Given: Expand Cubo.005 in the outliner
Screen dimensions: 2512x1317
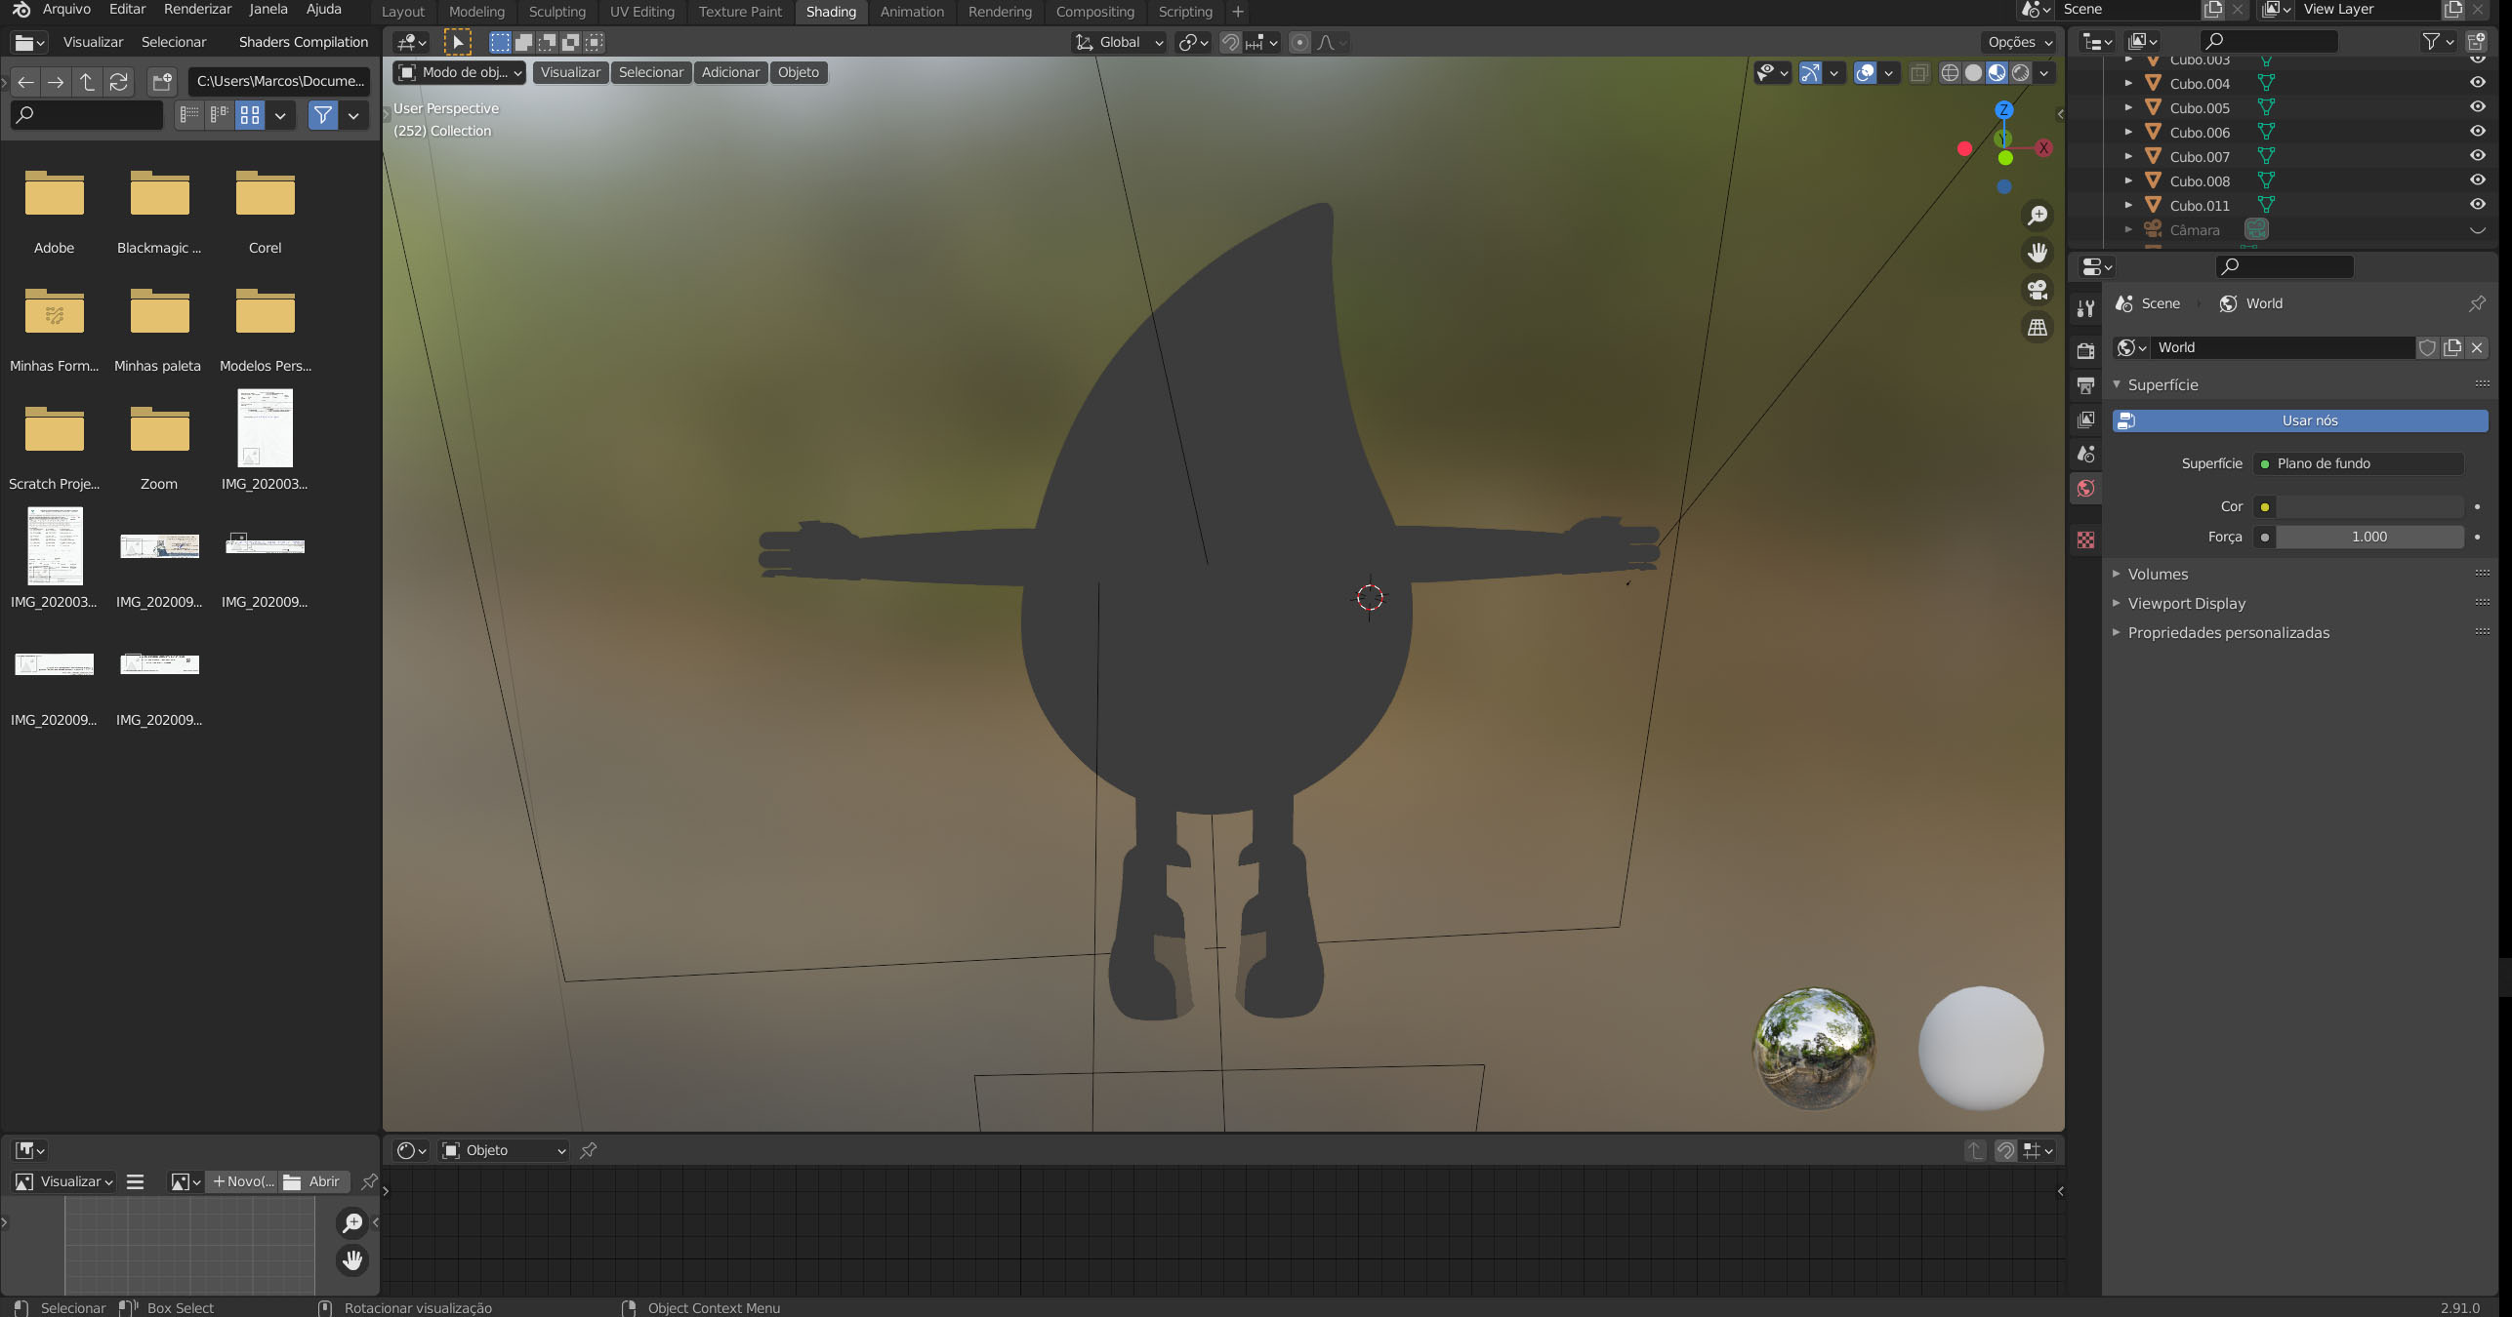Looking at the screenshot, I should [x=2128, y=107].
